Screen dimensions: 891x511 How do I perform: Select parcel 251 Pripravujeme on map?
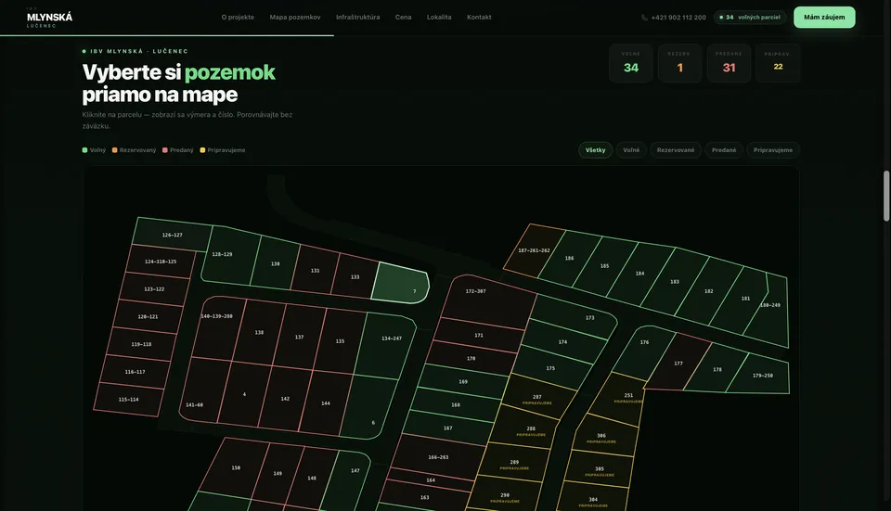[x=619, y=399]
